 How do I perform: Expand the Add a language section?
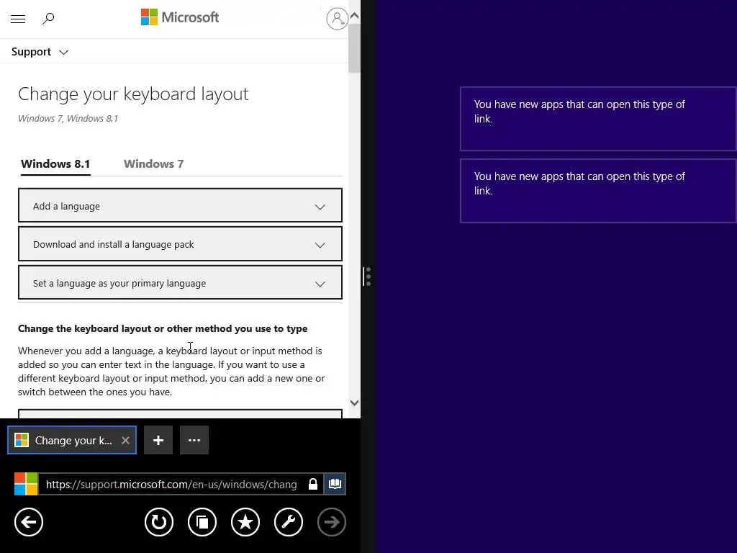(x=180, y=205)
